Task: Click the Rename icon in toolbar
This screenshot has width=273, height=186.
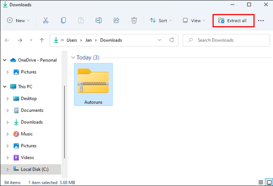Action: click(99, 21)
